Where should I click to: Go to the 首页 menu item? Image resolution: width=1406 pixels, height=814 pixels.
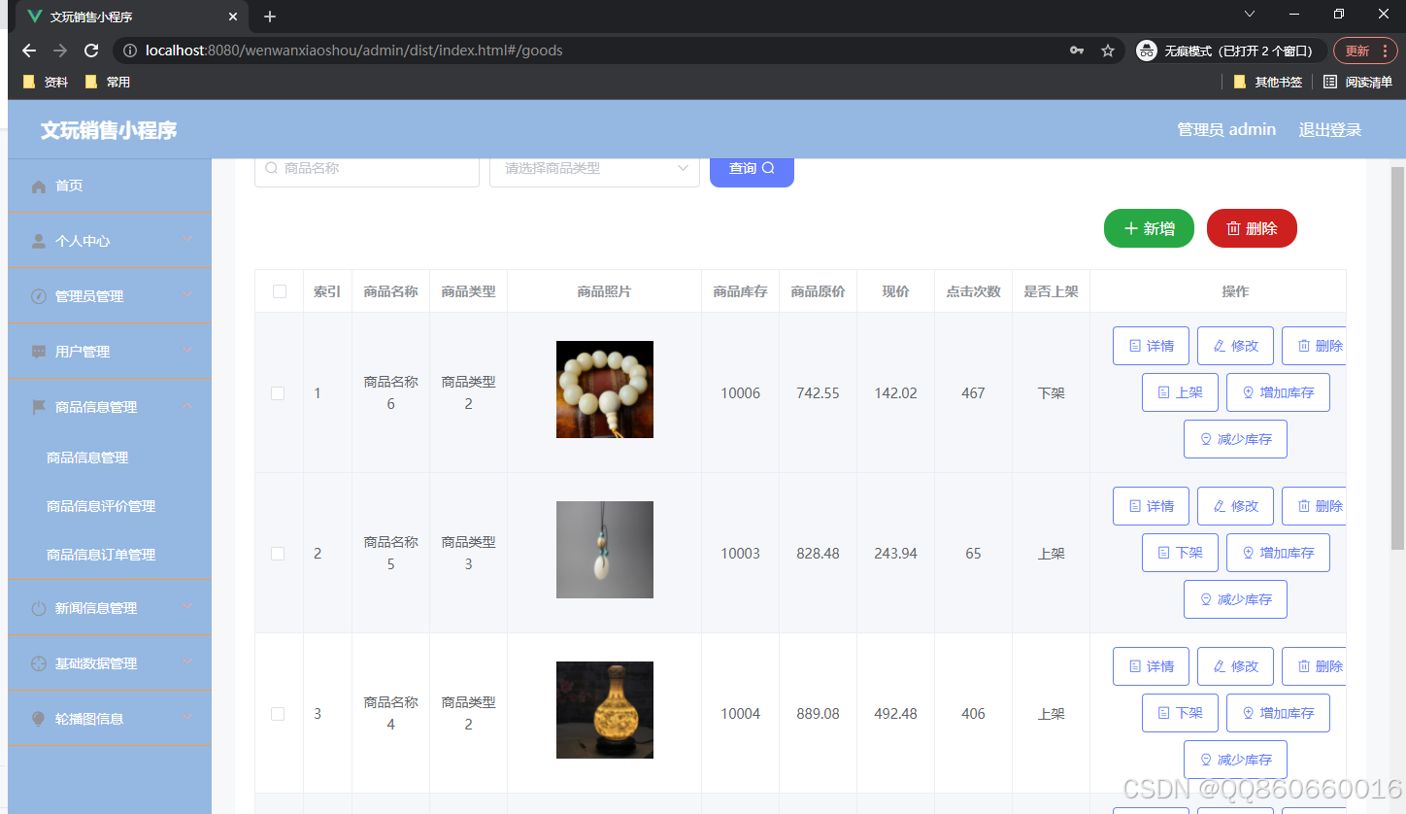point(110,186)
